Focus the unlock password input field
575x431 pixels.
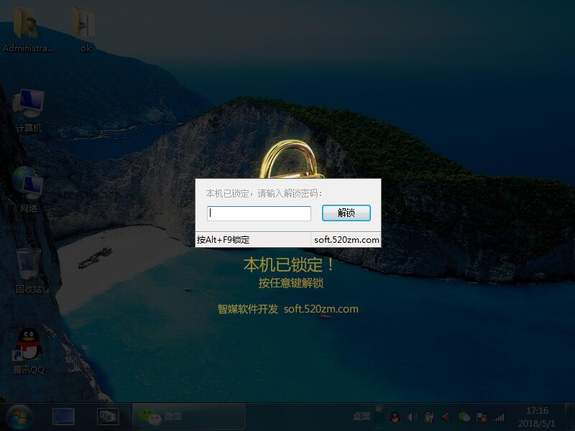(x=259, y=213)
